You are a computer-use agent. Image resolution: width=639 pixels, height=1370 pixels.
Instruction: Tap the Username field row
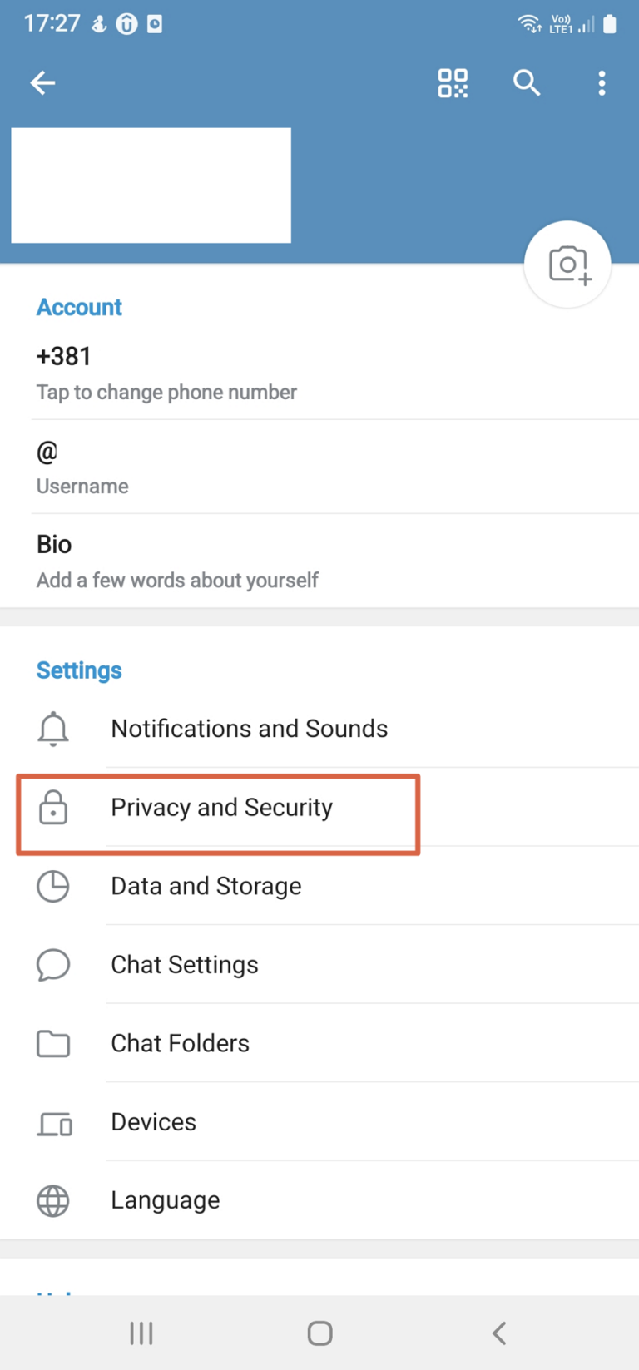click(x=319, y=467)
